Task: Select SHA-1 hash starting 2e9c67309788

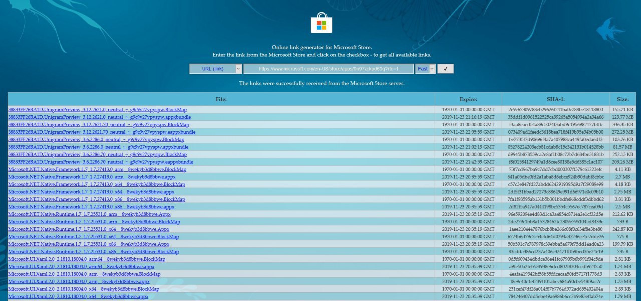Action: [556, 109]
